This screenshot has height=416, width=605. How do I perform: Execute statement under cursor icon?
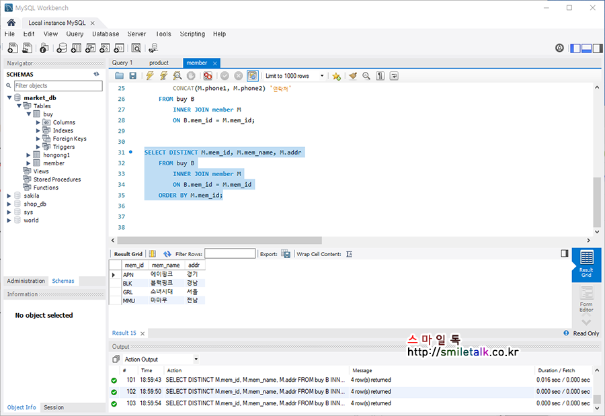(x=163, y=76)
